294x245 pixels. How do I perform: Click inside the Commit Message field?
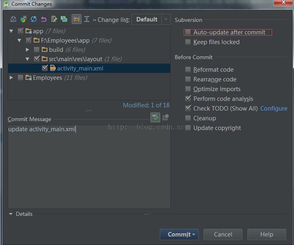point(89,166)
